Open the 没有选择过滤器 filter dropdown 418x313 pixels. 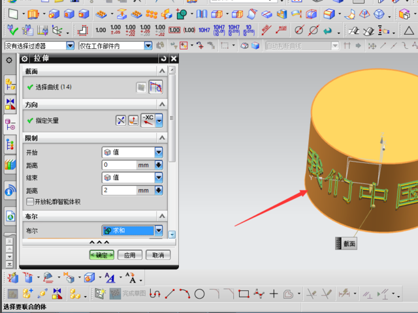[x=71, y=46]
